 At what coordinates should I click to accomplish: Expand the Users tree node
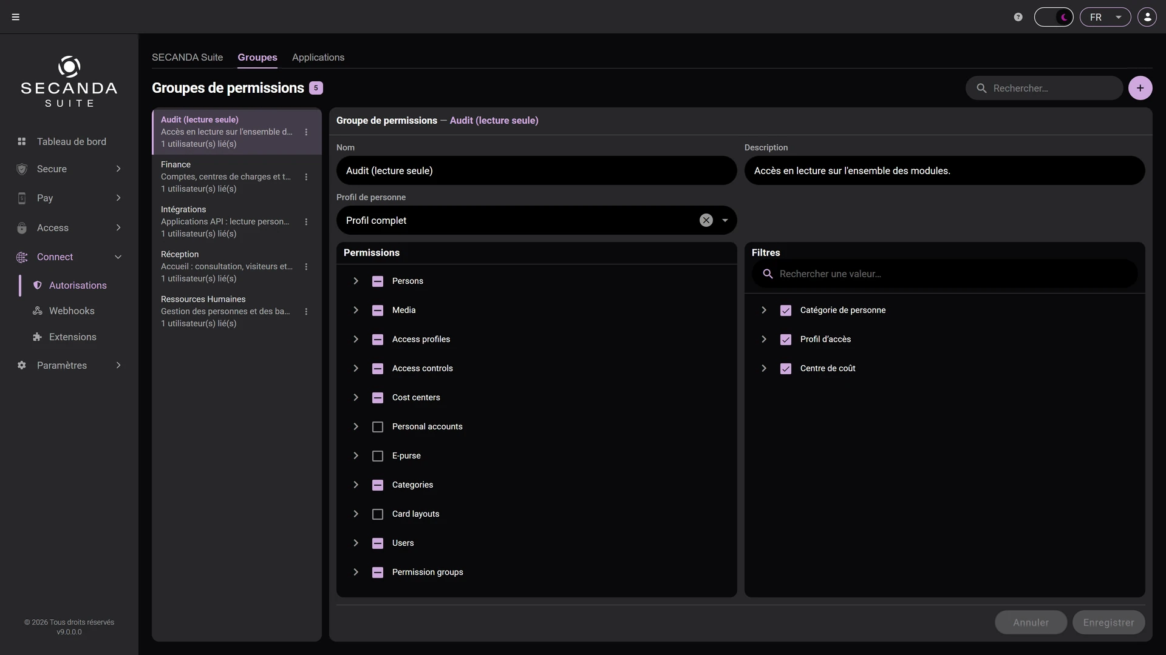click(356, 543)
